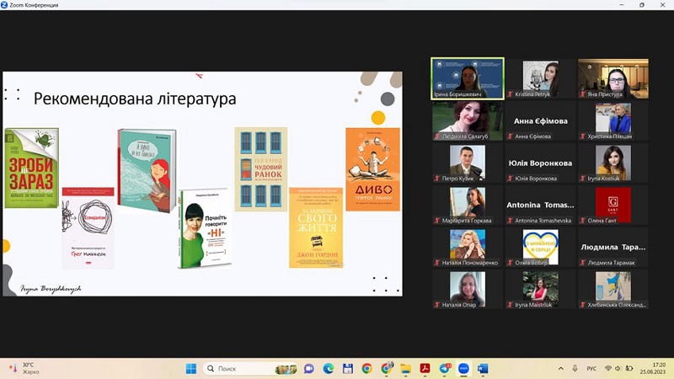Close the Zoom Конференция window

coord(662,5)
